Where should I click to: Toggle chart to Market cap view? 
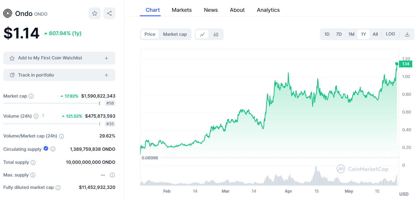point(175,34)
